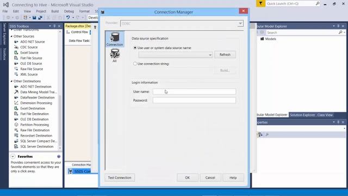Click the OLE DB Destination icon
Viewport: 348px width, 196px height.
click(x=16, y=119)
